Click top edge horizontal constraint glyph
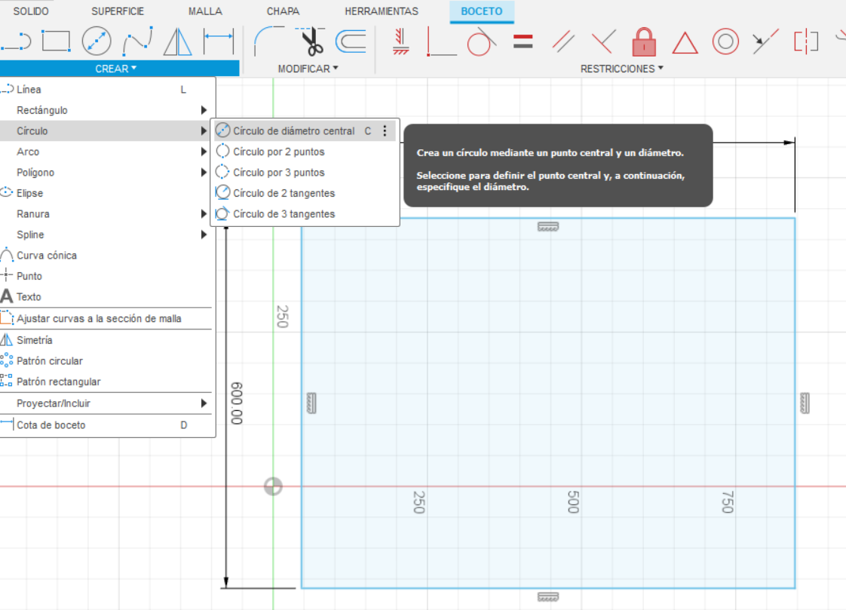The width and height of the screenshot is (846, 610). pyautogui.click(x=548, y=226)
